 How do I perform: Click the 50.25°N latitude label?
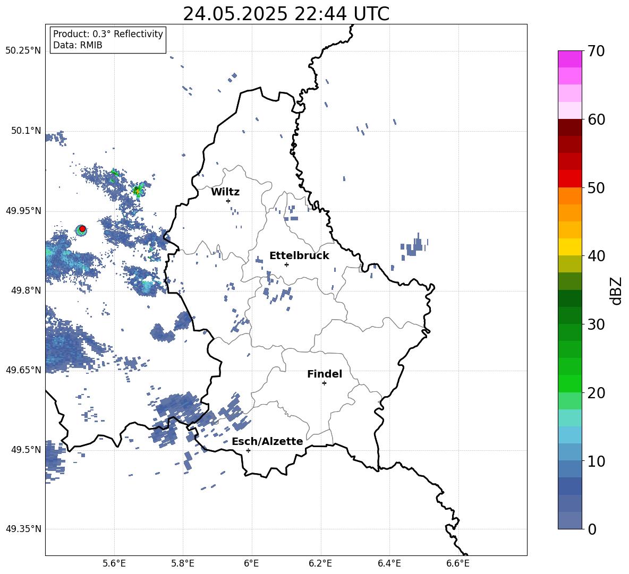tap(23, 51)
